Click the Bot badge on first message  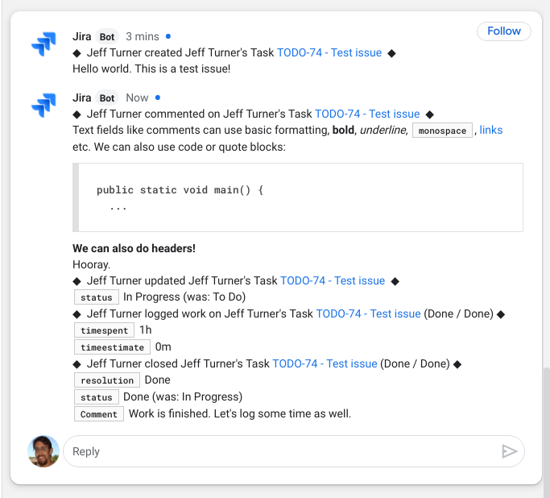(107, 37)
